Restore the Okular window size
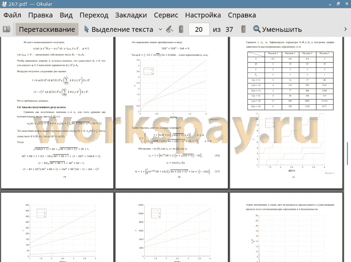This screenshot has width=351, height=262. (x=338, y=4)
